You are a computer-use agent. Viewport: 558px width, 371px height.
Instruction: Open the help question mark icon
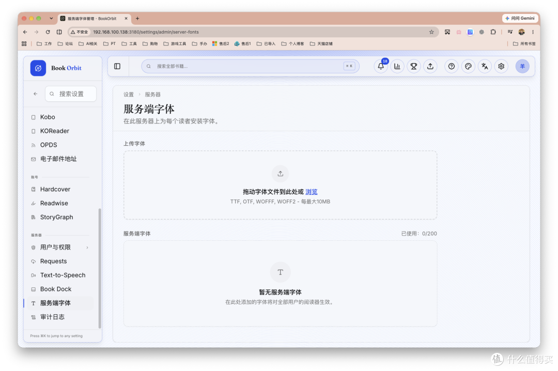pos(451,66)
